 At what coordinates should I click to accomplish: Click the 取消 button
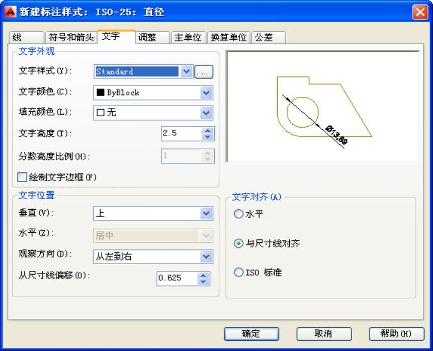[324, 334]
